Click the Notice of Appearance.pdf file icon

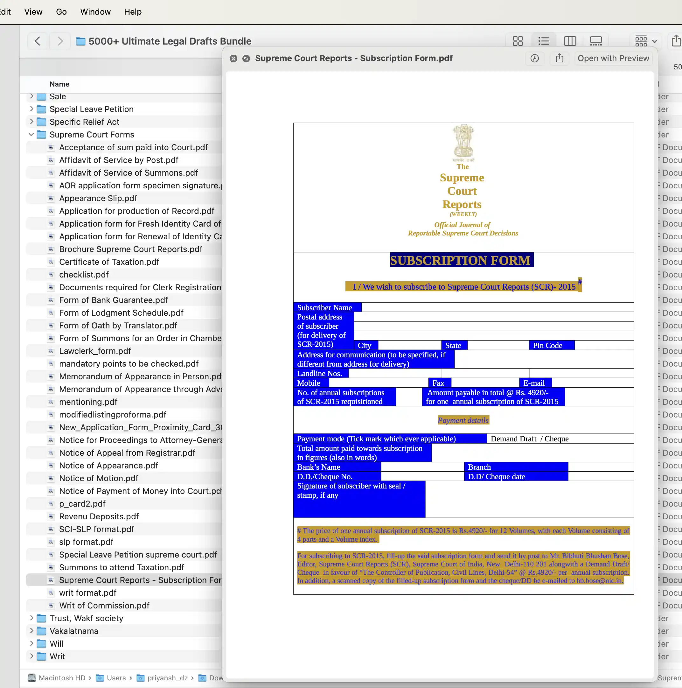coord(51,466)
